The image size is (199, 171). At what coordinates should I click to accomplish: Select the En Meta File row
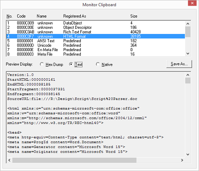[95, 50]
